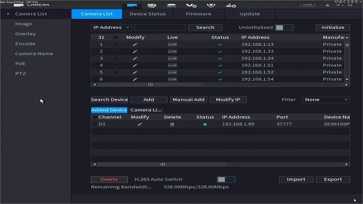Viewport: 363px width, 204px height.
Task: Check the box for row 3 camera
Action: coord(115,58)
